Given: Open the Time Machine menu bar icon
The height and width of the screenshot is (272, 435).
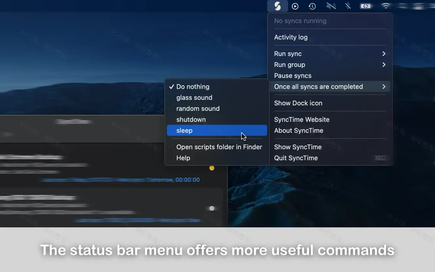Looking at the screenshot, I should [312, 6].
